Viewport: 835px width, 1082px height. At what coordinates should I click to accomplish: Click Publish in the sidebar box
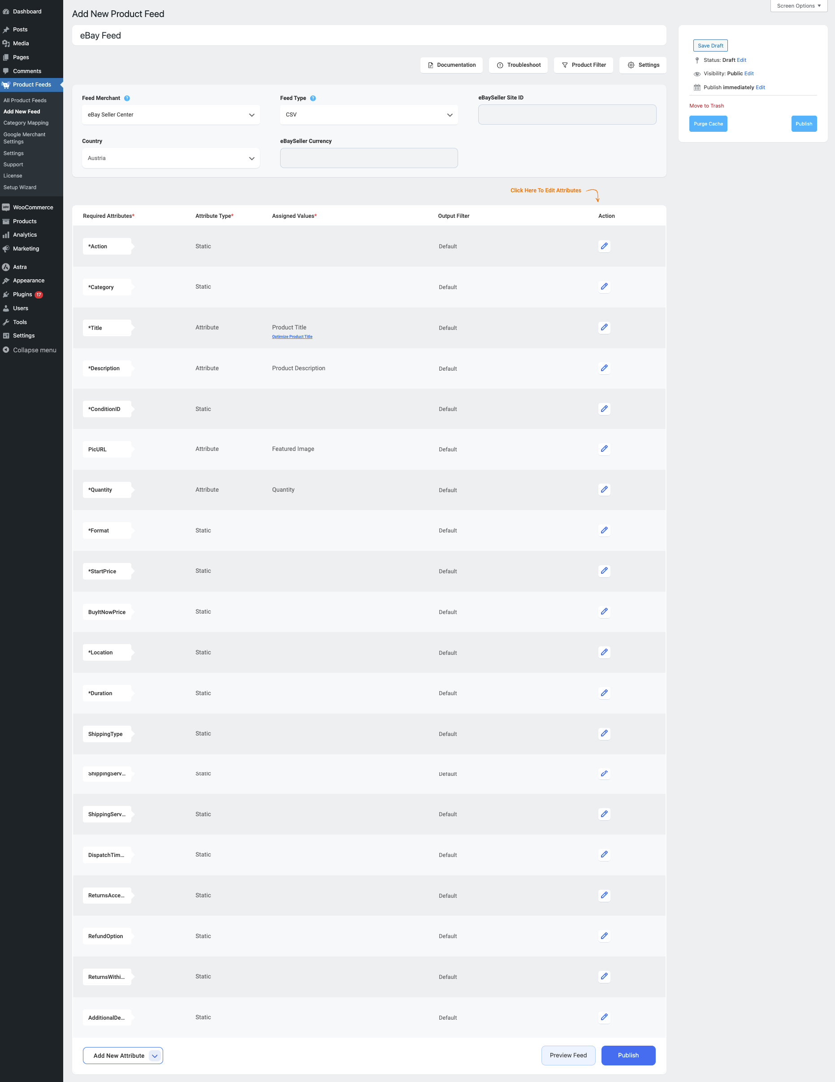804,124
